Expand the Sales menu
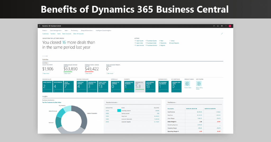The image size is (271, 142). [67, 31]
